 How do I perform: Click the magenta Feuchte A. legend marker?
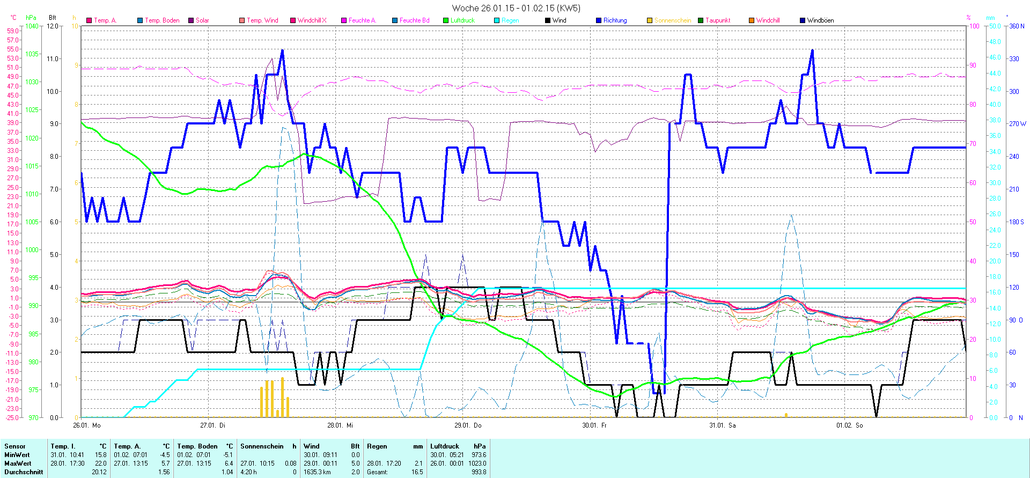344,20
